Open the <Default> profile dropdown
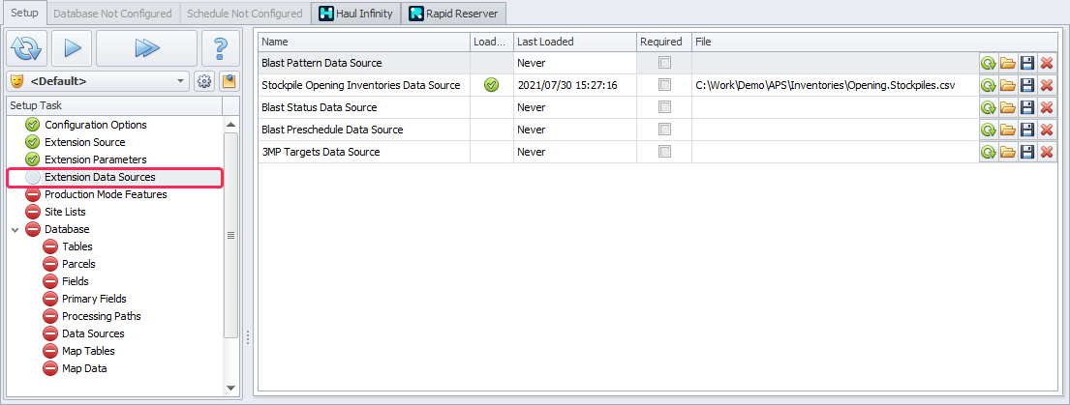 pyautogui.click(x=98, y=82)
